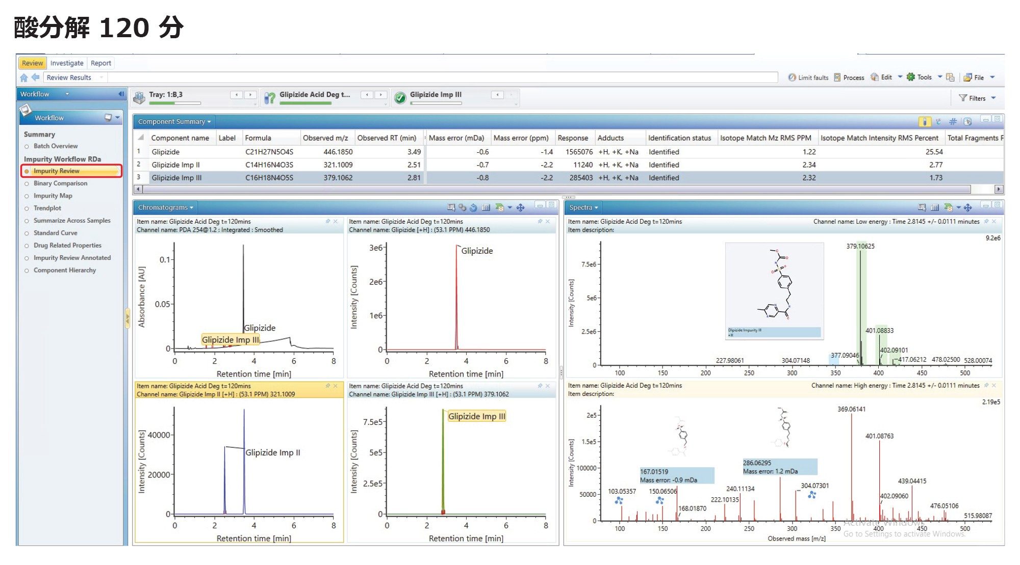Click the pan/move arrows icon in Chromatograms toolbar

(521, 207)
